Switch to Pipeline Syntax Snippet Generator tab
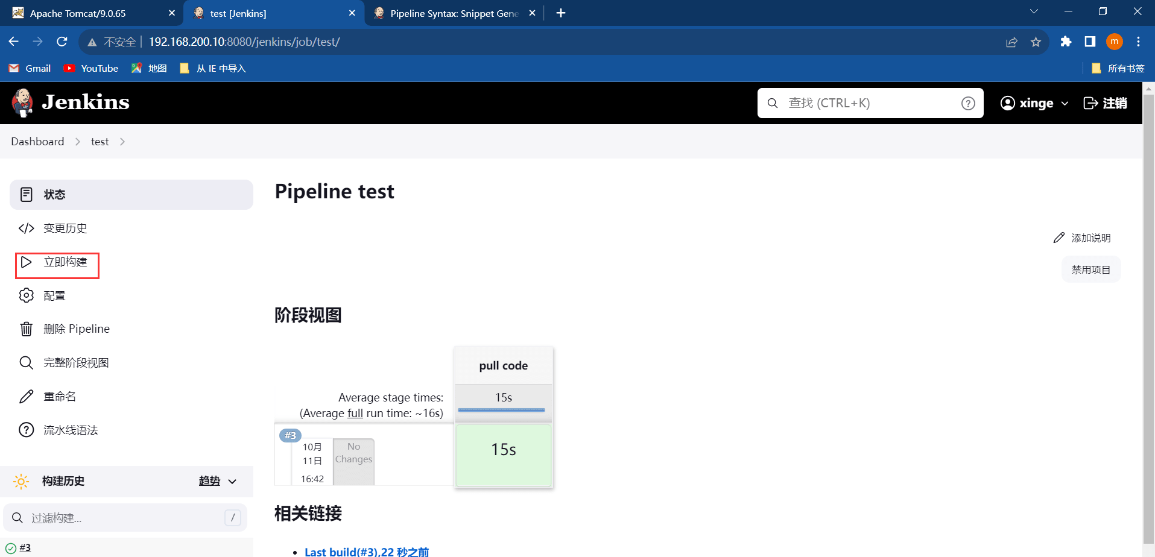Image resolution: width=1155 pixels, height=557 pixels. click(454, 13)
